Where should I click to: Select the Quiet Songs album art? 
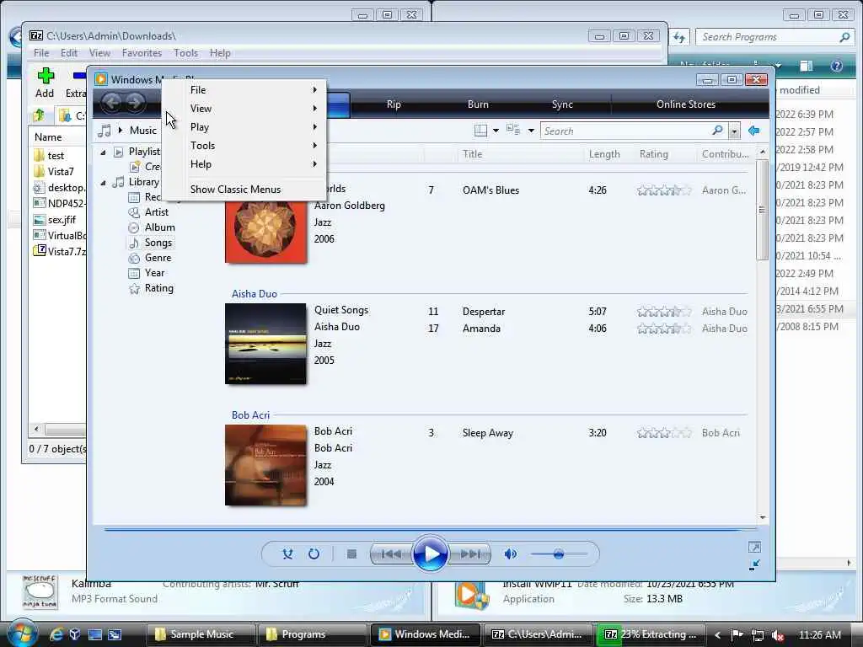click(265, 344)
